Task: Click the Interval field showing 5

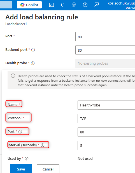Action: tap(106, 145)
